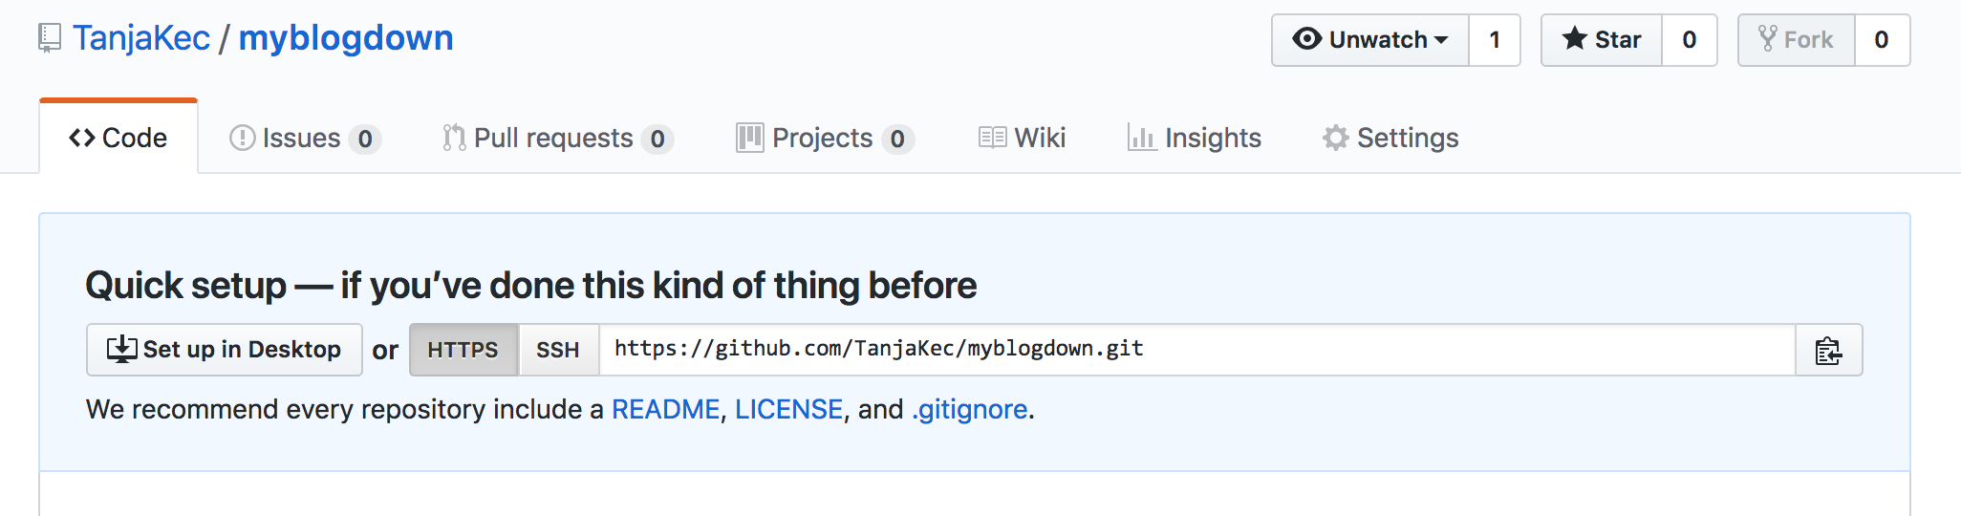
Task: Open the README link
Action: tap(665, 410)
